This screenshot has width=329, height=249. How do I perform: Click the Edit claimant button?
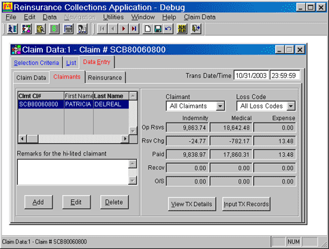[x=76, y=202]
